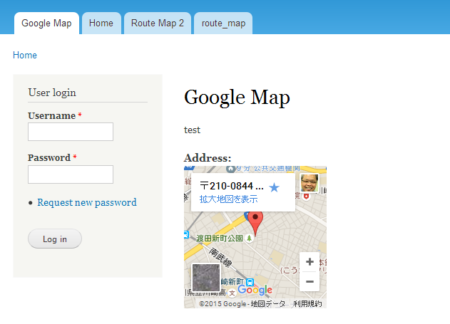The width and height of the screenshot is (450, 324).
Task: Open the 拡大地図を表示 larger map link
Action: 229,199
